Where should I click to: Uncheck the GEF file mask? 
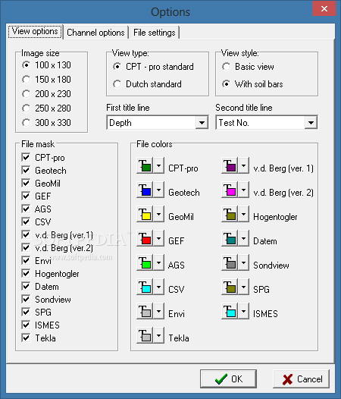tap(26, 196)
